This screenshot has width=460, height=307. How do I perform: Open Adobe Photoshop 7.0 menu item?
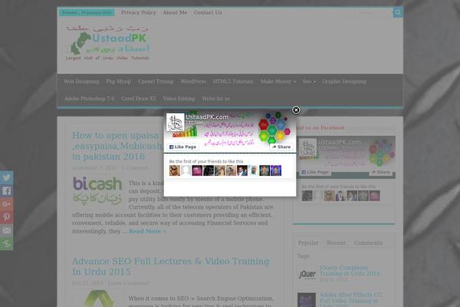tap(89, 99)
